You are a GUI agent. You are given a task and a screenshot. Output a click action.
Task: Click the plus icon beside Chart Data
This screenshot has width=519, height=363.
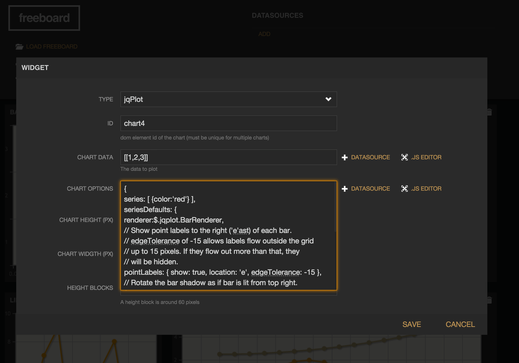pyautogui.click(x=345, y=157)
